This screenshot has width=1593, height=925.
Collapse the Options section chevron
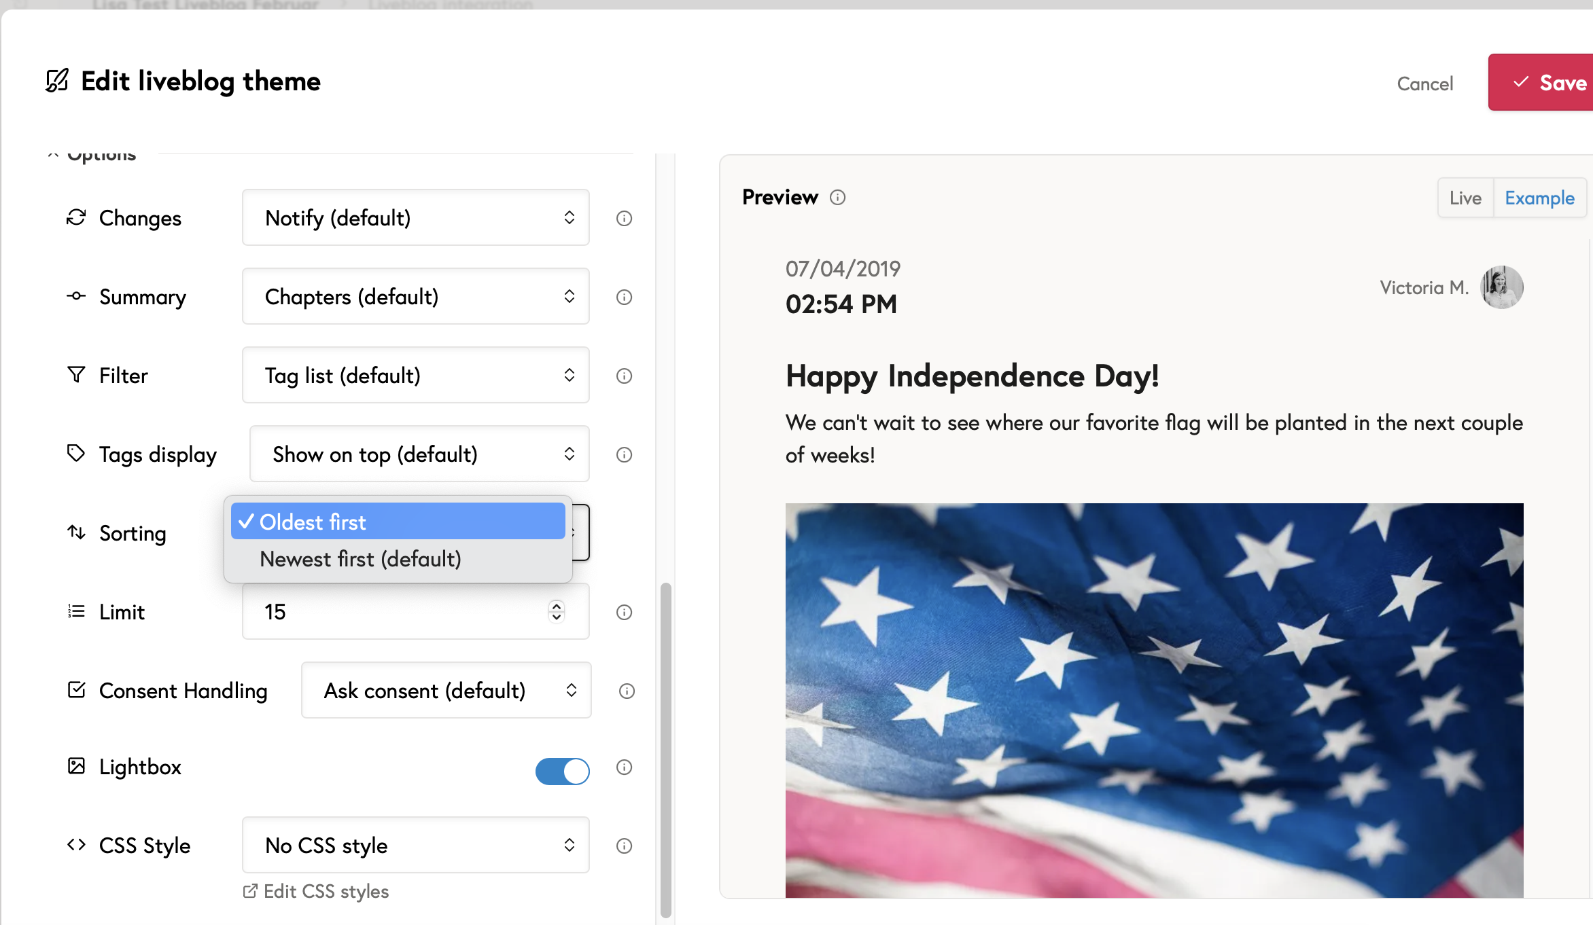[x=53, y=156]
